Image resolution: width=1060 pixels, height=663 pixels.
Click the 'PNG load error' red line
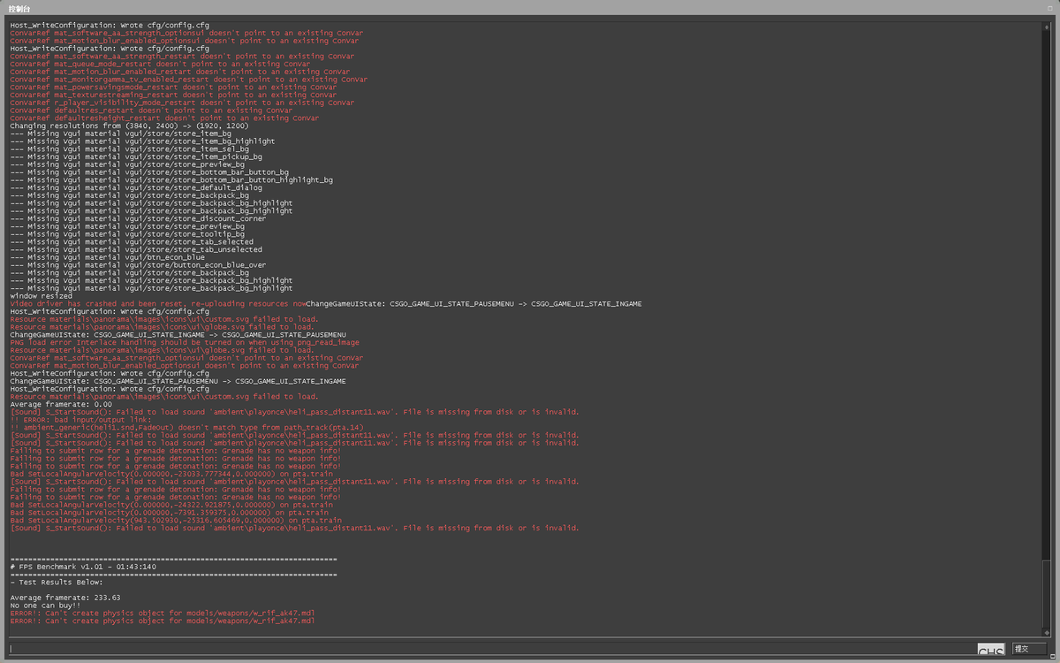(x=185, y=343)
